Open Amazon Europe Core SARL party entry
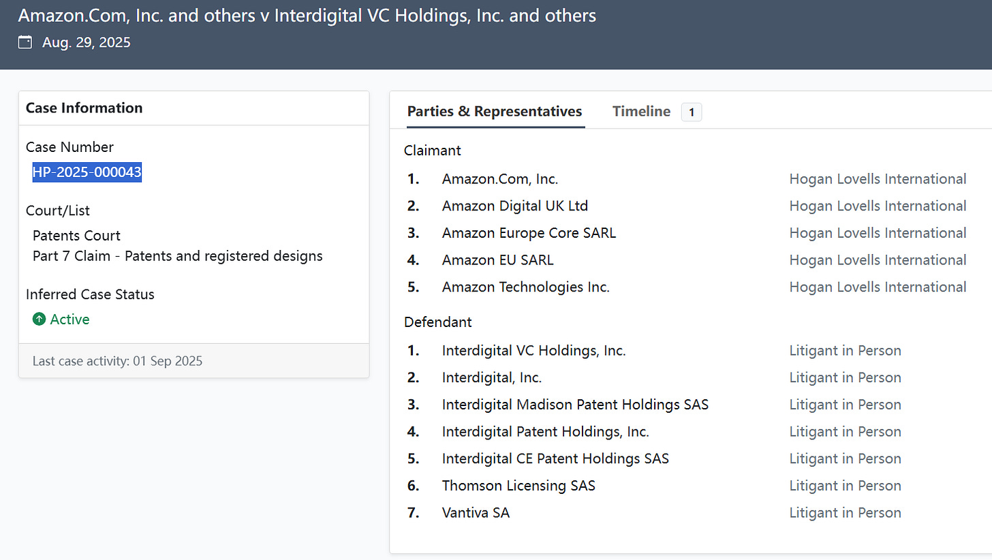992x560 pixels. point(529,233)
